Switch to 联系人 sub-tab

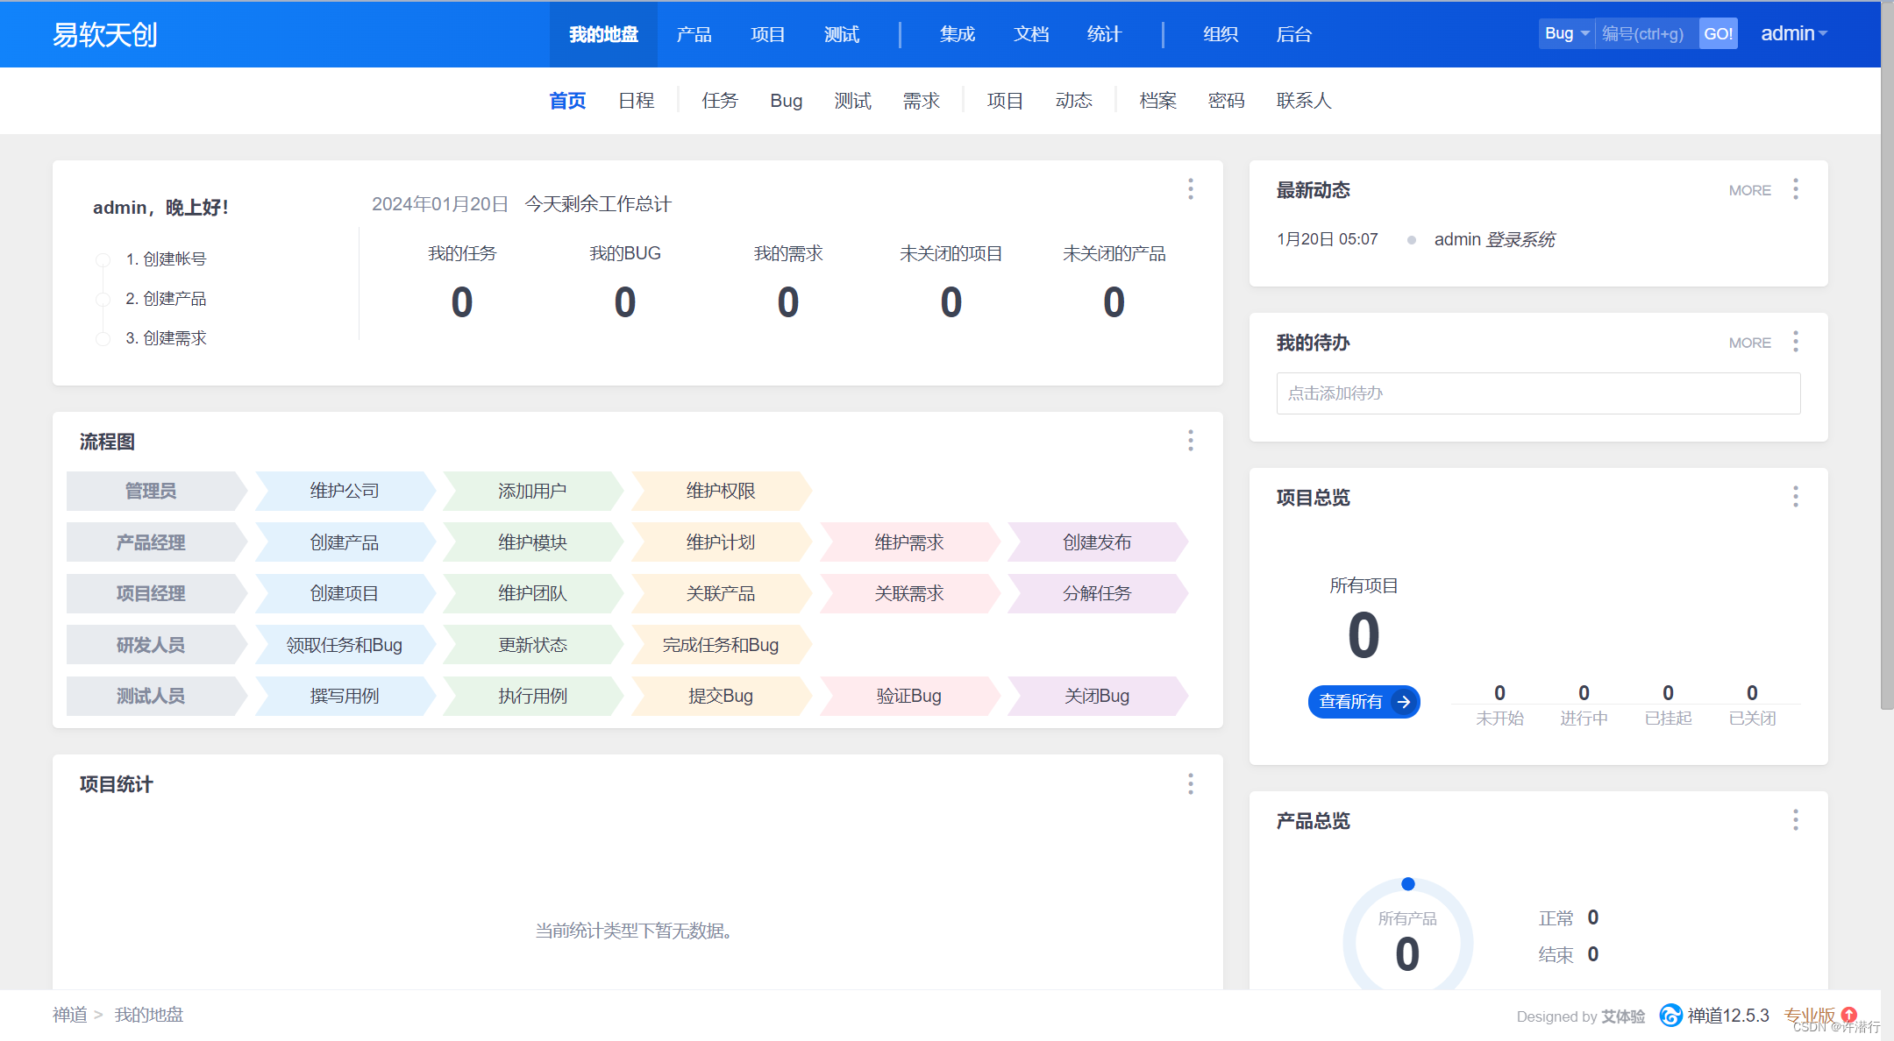[x=1304, y=101]
